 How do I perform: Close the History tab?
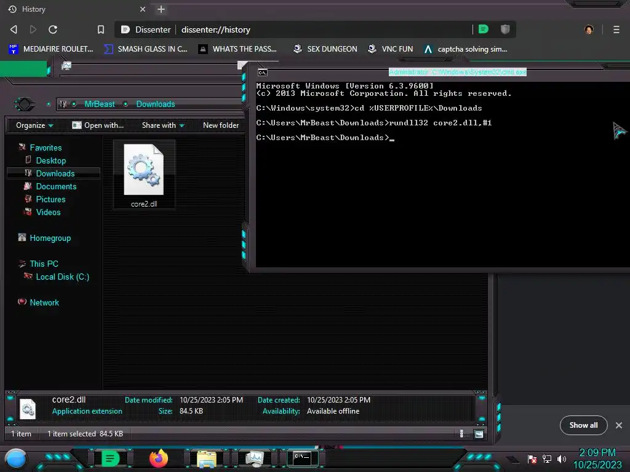143,9
